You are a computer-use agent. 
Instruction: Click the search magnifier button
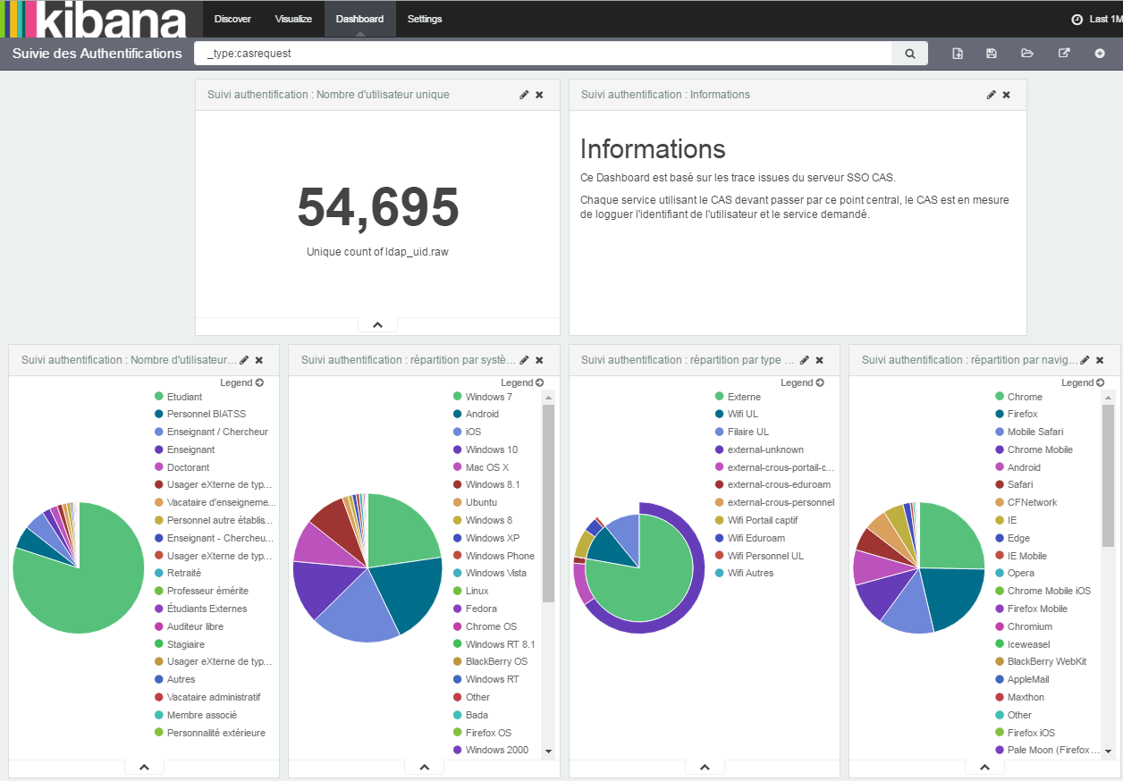(910, 54)
